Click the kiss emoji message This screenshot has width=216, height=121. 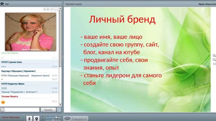coord(3,102)
